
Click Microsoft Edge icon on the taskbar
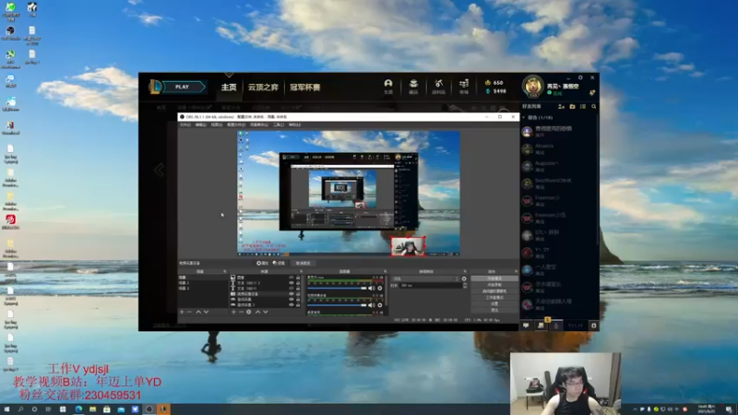[x=78, y=409]
